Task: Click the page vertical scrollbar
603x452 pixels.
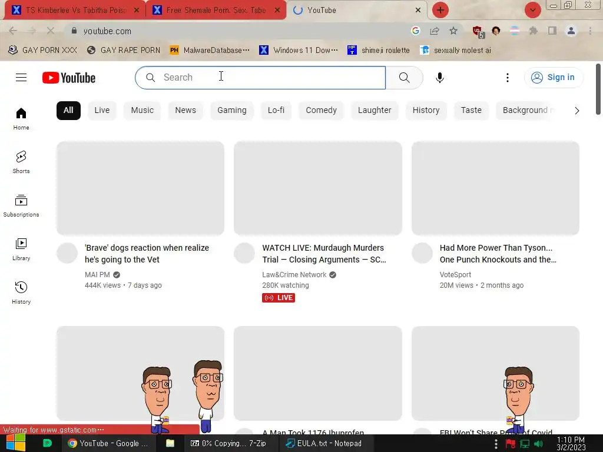Action: point(598,89)
